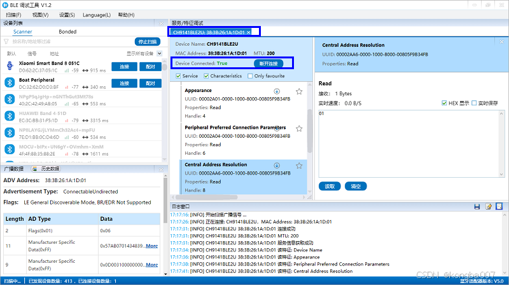Open the 设置(S) menu
Image resolution: width=509 pixels, height=285 pixels.
67,15
